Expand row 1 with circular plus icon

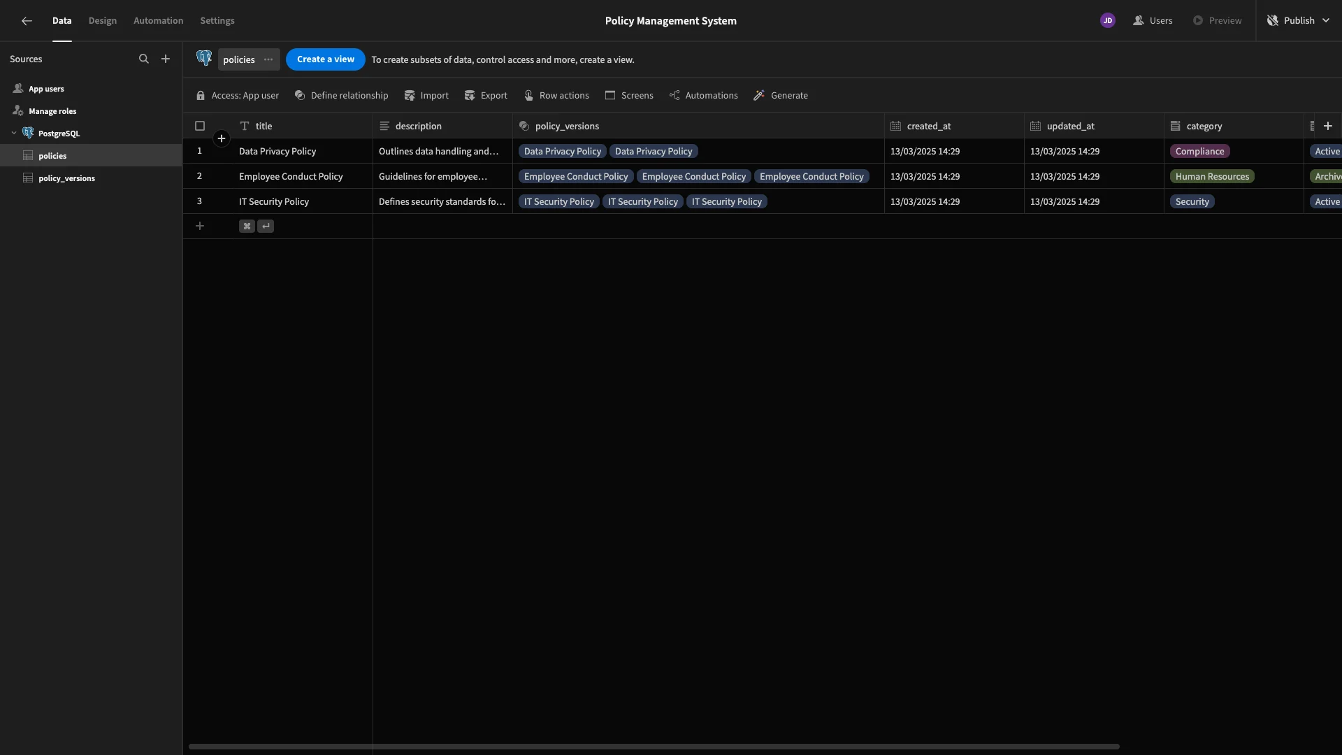pyautogui.click(x=222, y=138)
